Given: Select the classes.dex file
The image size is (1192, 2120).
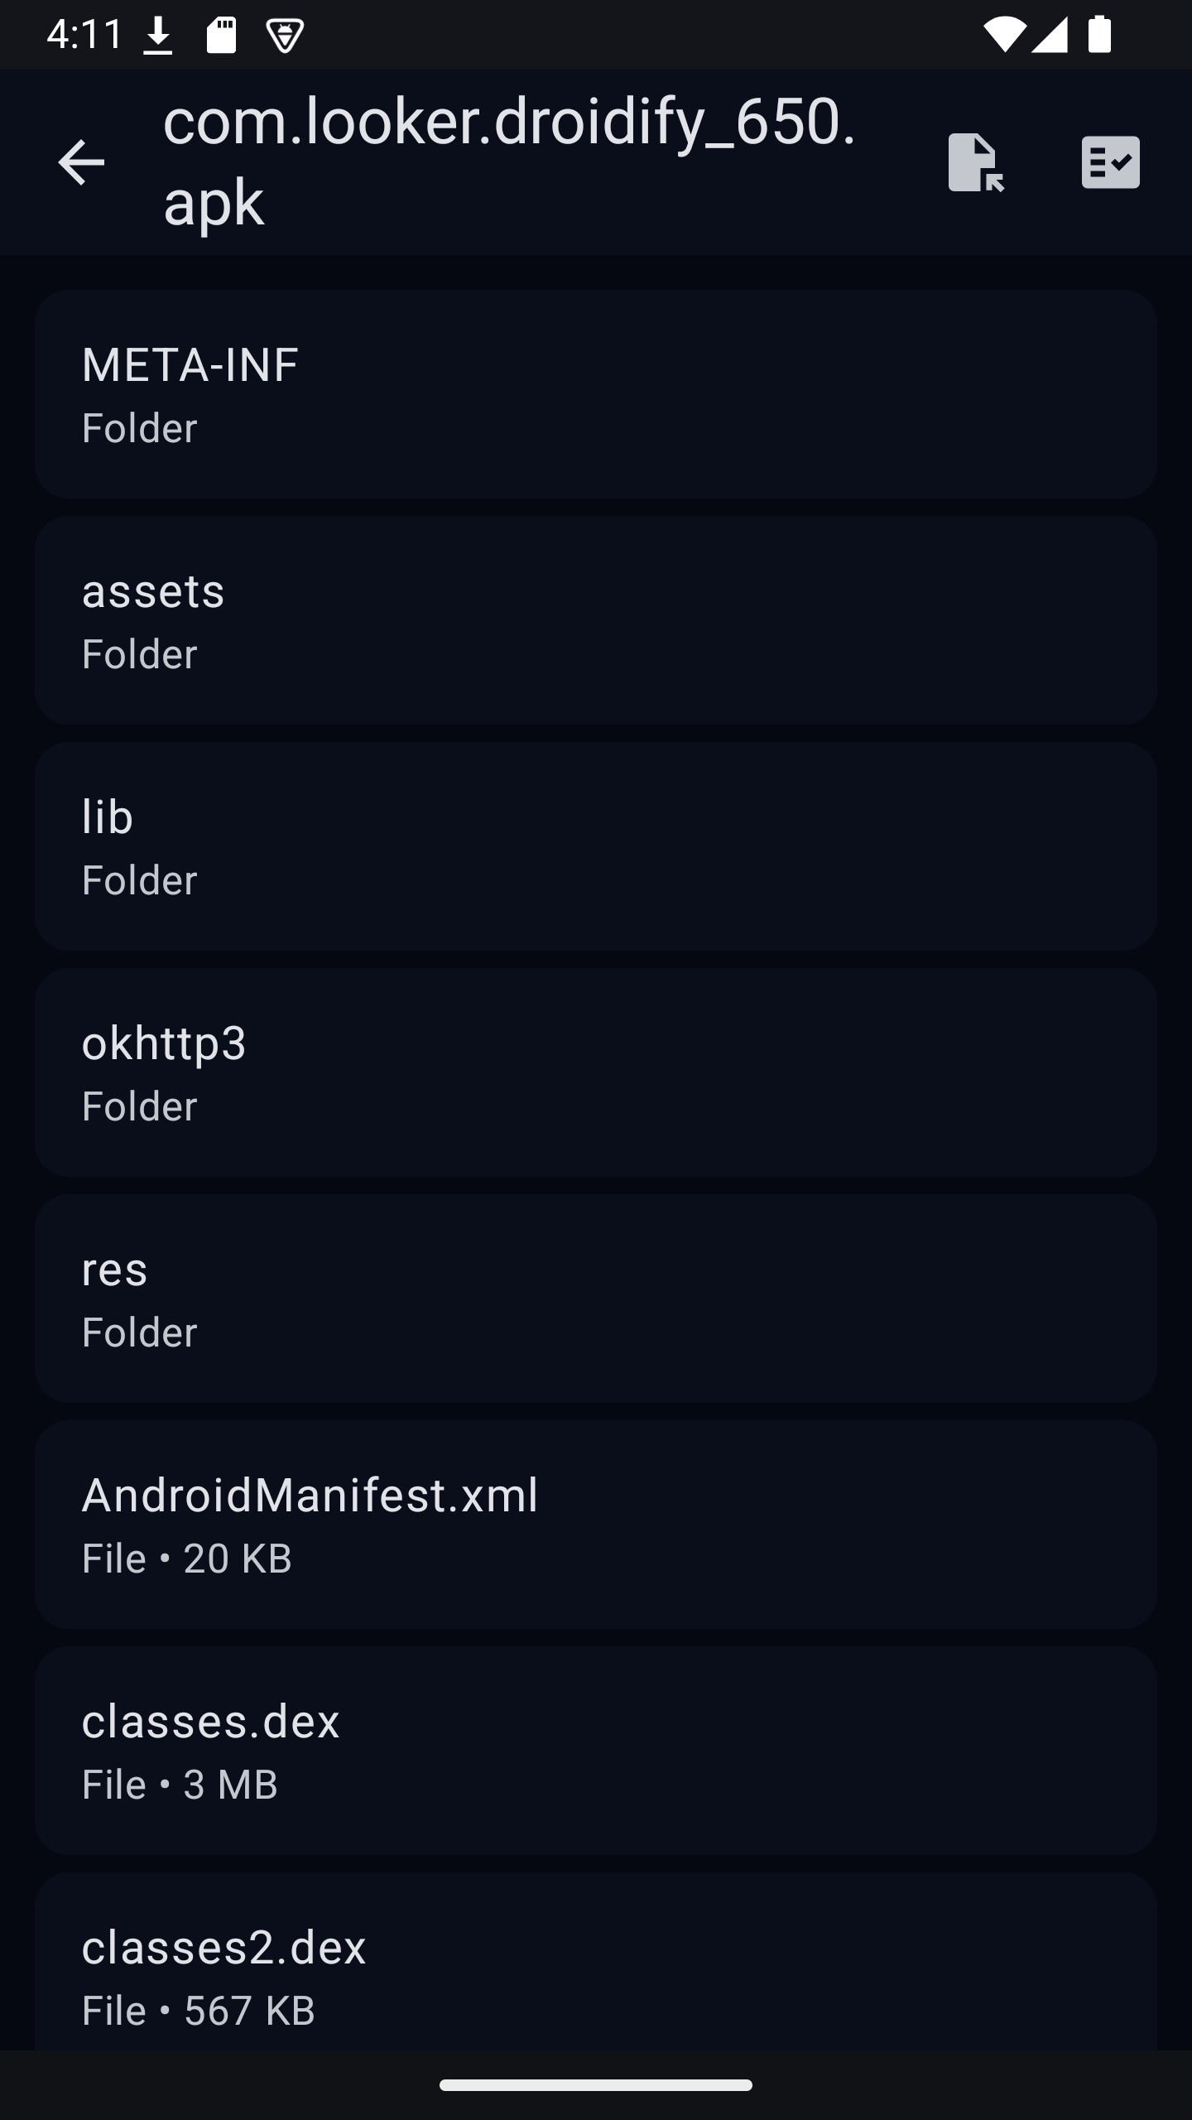Looking at the screenshot, I should pos(596,1751).
